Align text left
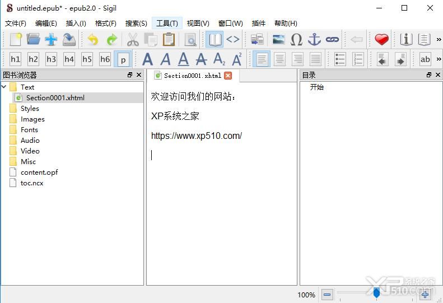 click(262, 59)
